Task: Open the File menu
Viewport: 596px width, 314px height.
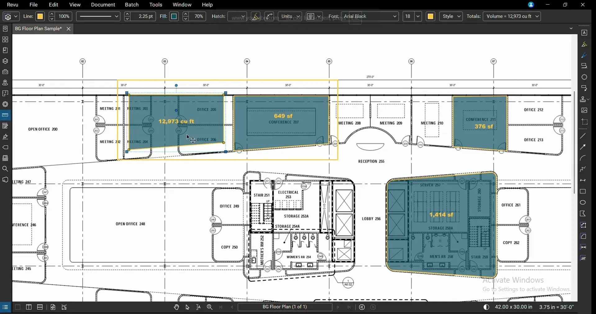Action: (34, 5)
